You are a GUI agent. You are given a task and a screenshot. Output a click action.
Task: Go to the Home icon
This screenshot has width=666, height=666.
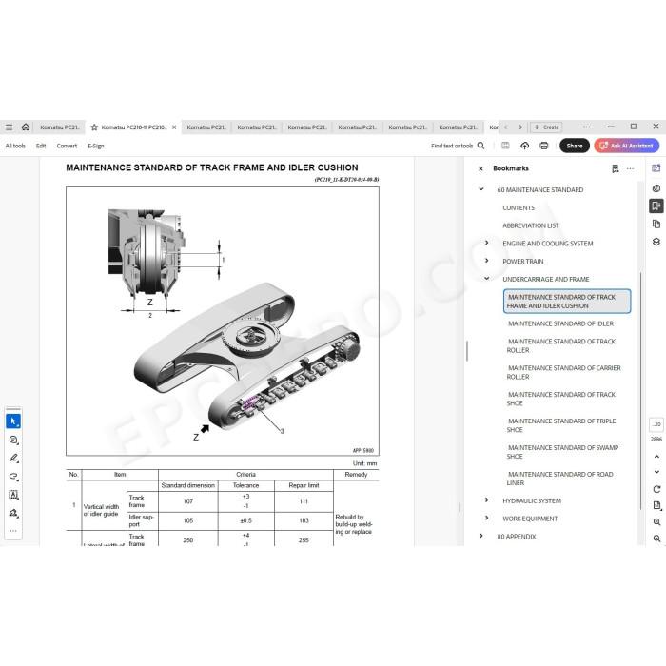(26, 127)
